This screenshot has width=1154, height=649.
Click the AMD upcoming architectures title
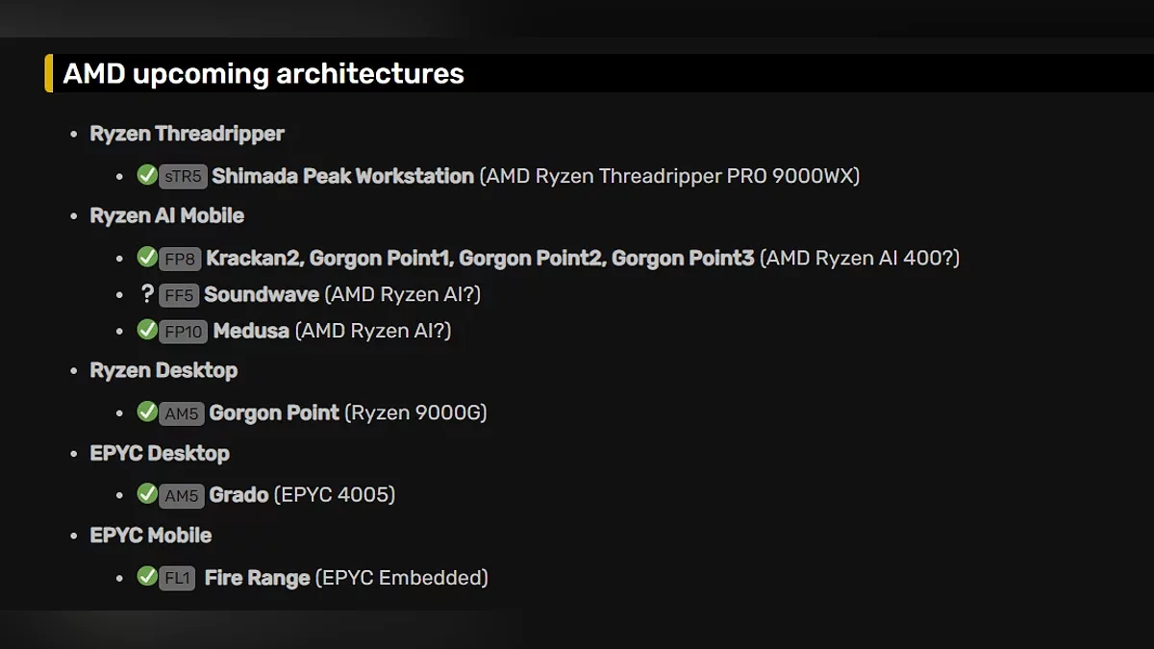tap(263, 74)
